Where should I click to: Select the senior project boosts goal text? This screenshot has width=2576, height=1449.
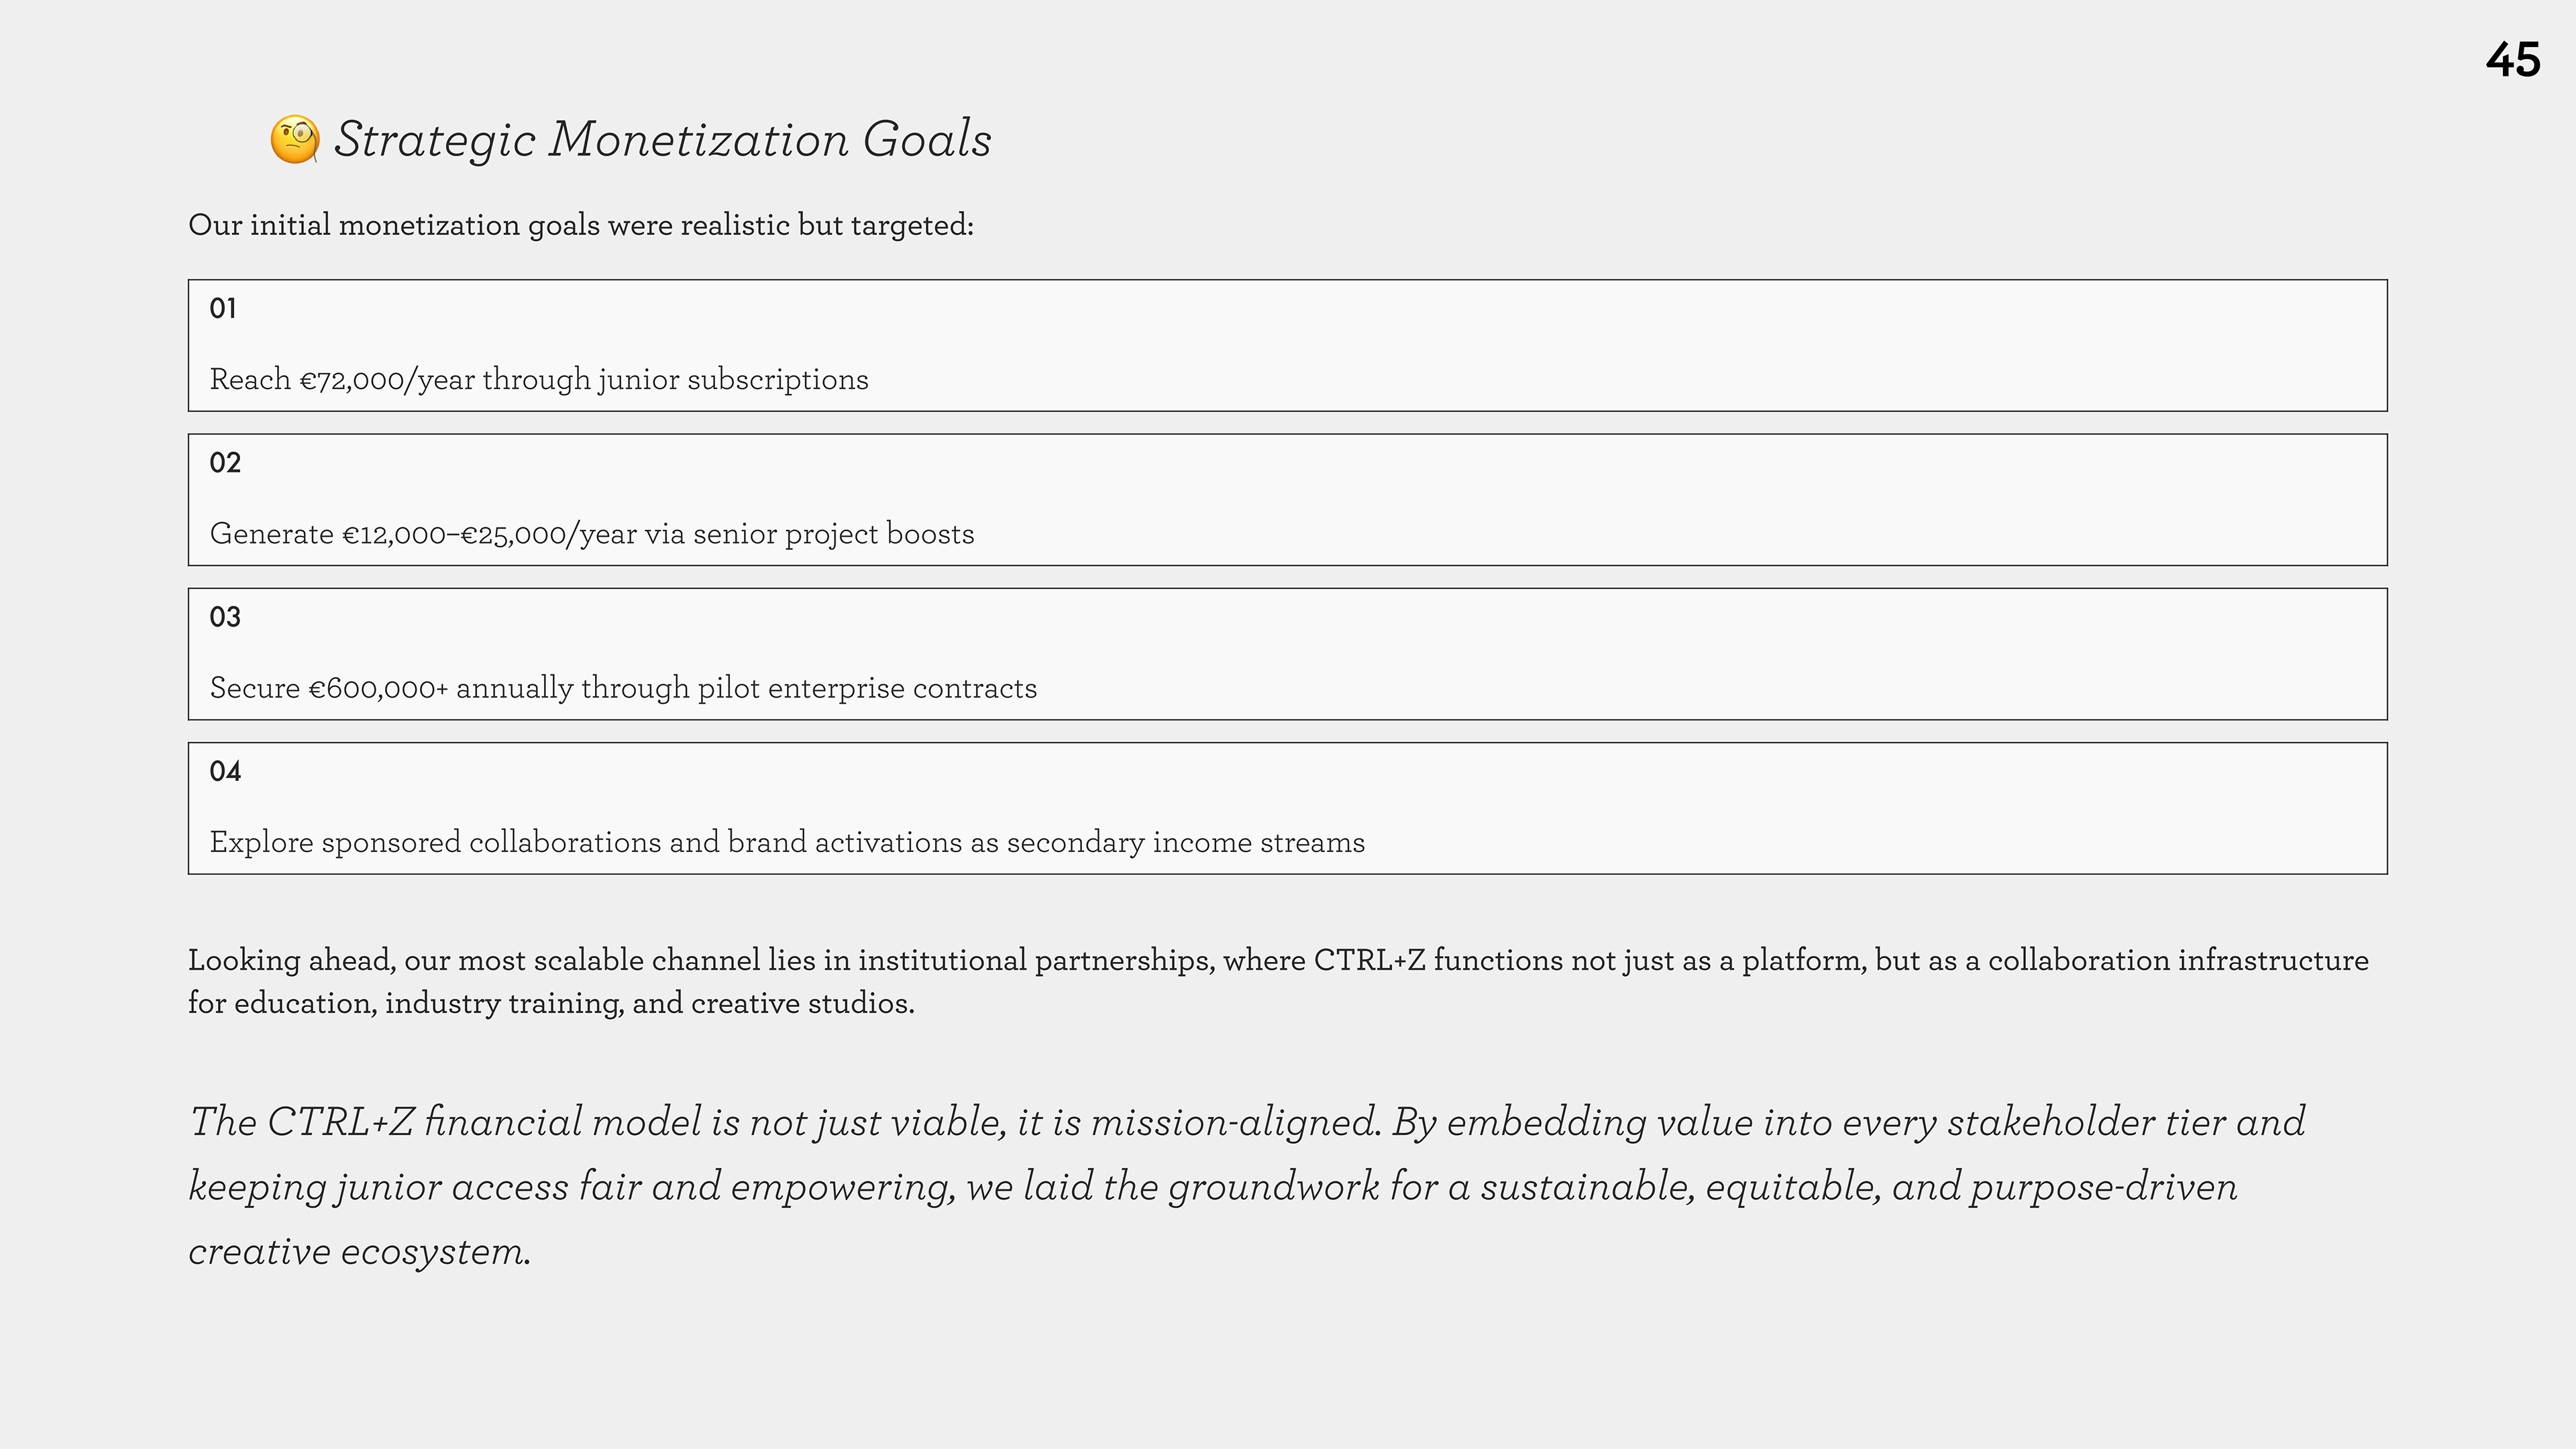pyautogui.click(x=592, y=534)
